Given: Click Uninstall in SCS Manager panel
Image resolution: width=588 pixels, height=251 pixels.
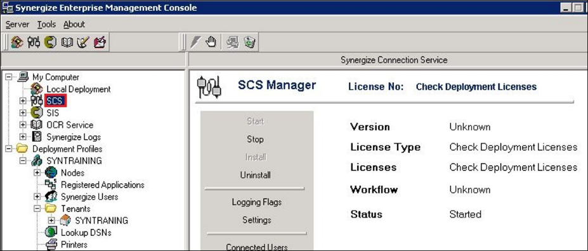Looking at the screenshot, I should pyautogui.click(x=256, y=175).
